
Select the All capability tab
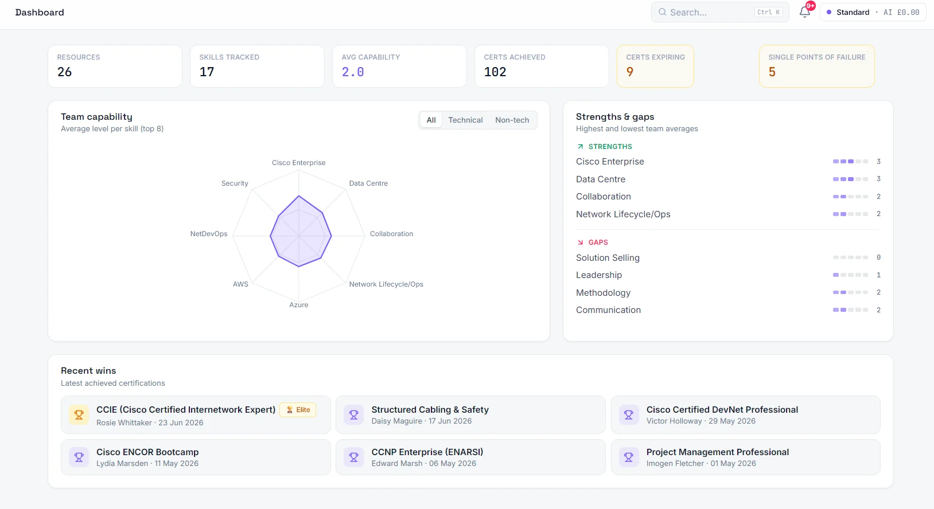431,120
